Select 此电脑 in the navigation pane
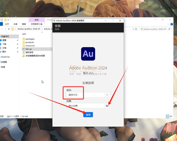The height and width of the screenshot is (141, 177). (4, 62)
